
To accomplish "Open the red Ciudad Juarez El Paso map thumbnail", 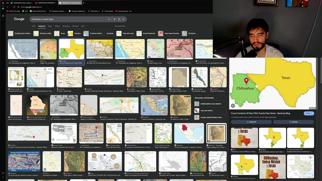I will 180,49.
